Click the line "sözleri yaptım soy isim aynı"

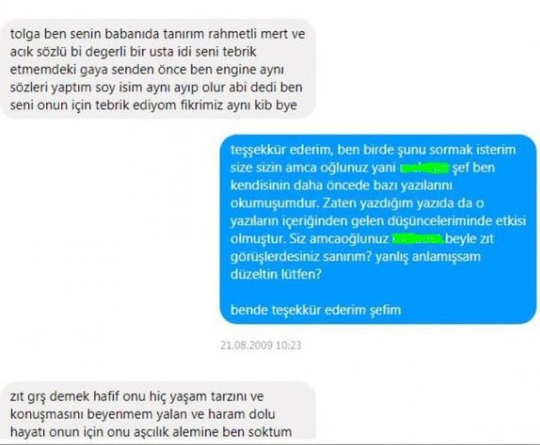[x=156, y=87]
